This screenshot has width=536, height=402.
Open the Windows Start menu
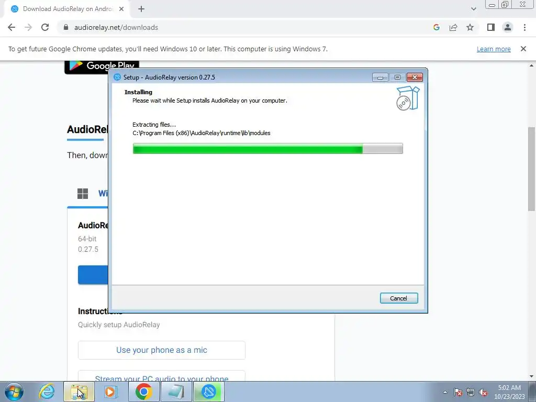click(x=14, y=392)
